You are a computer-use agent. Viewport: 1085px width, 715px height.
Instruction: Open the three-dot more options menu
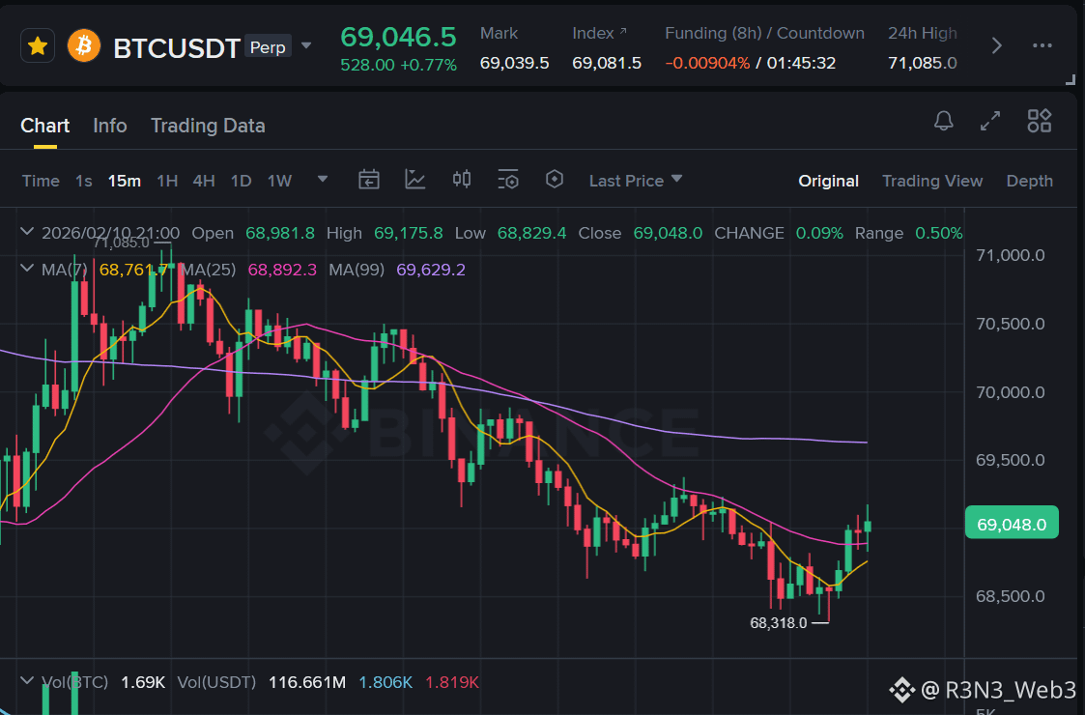tap(1042, 45)
